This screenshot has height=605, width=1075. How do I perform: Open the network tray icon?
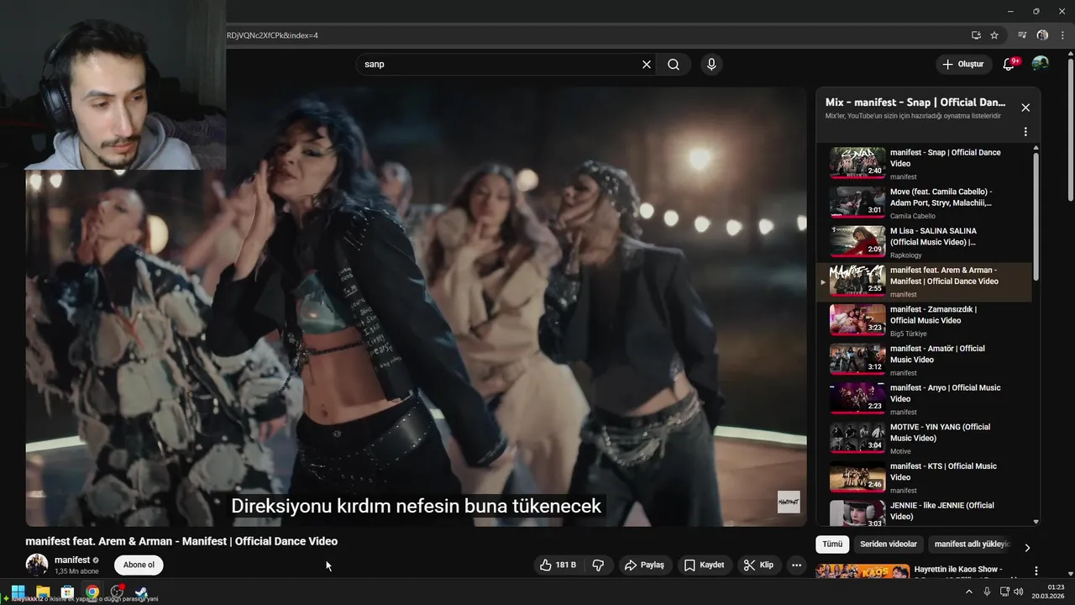coord(1004,592)
